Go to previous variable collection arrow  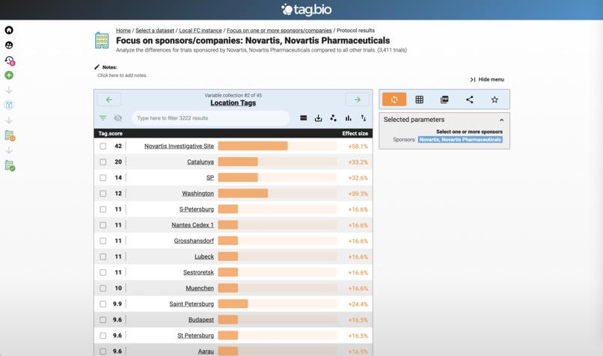(109, 99)
